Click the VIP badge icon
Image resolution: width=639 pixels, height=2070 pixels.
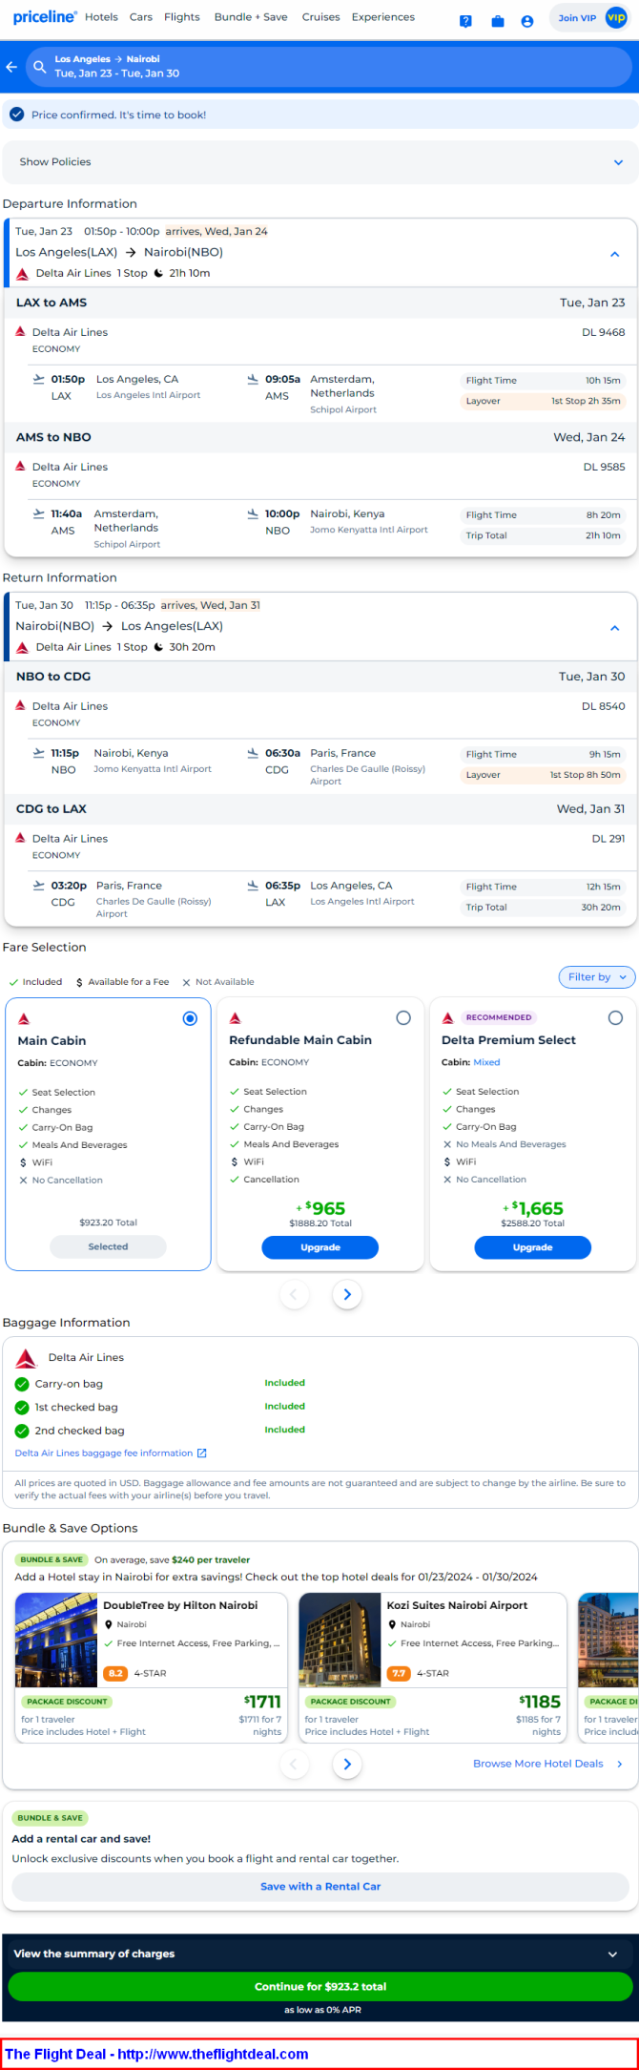[x=616, y=17]
